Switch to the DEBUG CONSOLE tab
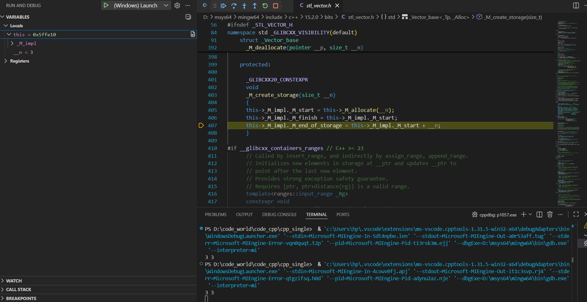 tap(279, 214)
